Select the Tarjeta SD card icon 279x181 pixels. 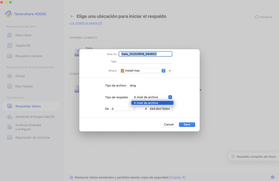(9, 46)
